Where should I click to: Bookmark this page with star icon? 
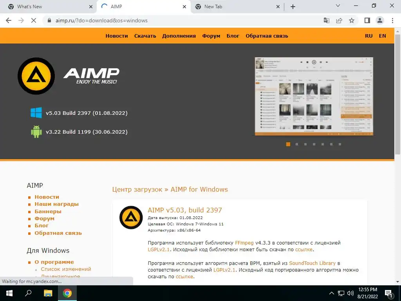pyautogui.click(x=352, y=20)
